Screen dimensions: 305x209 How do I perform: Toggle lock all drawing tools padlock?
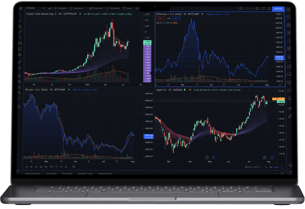click(x=19, y=87)
